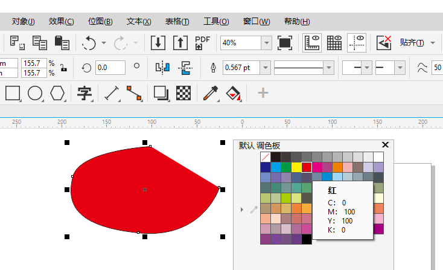This screenshot has width=443, height=270.
Task: Open the zoom level dropdown arrow
Action: coord(266,43)
